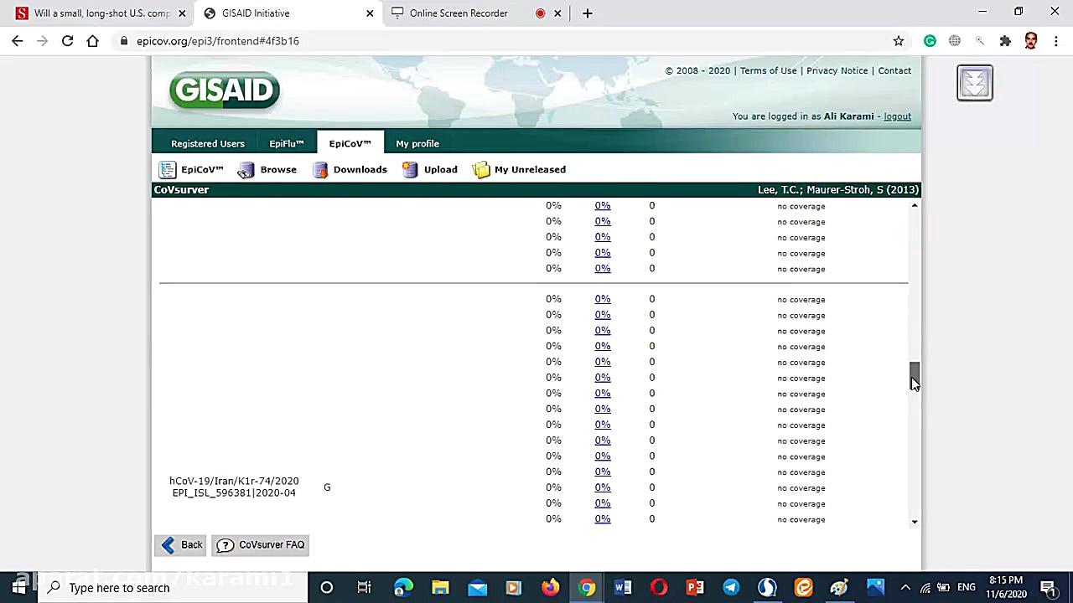This screenshot has height=603, width=1073.
Task: Click the logout link
Action: [897, 116]
